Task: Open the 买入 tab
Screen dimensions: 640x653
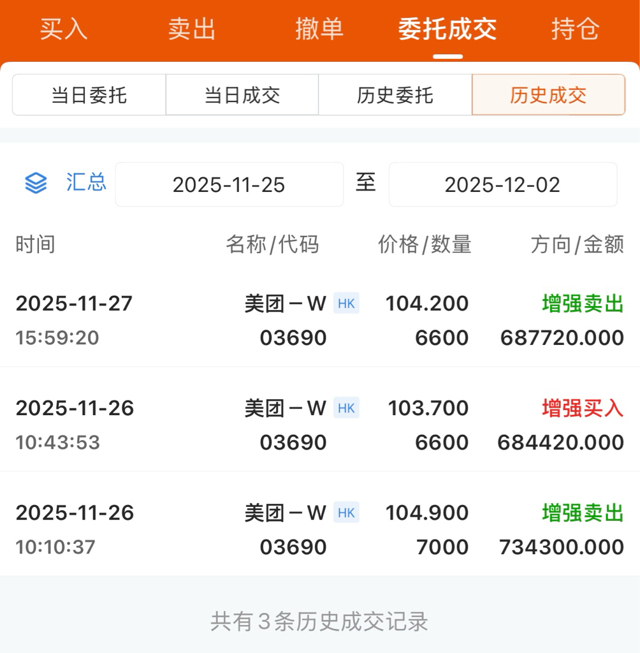Action: point(63,29)
